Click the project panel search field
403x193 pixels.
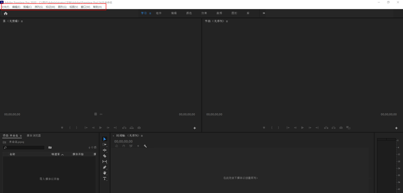click(24, 147)
